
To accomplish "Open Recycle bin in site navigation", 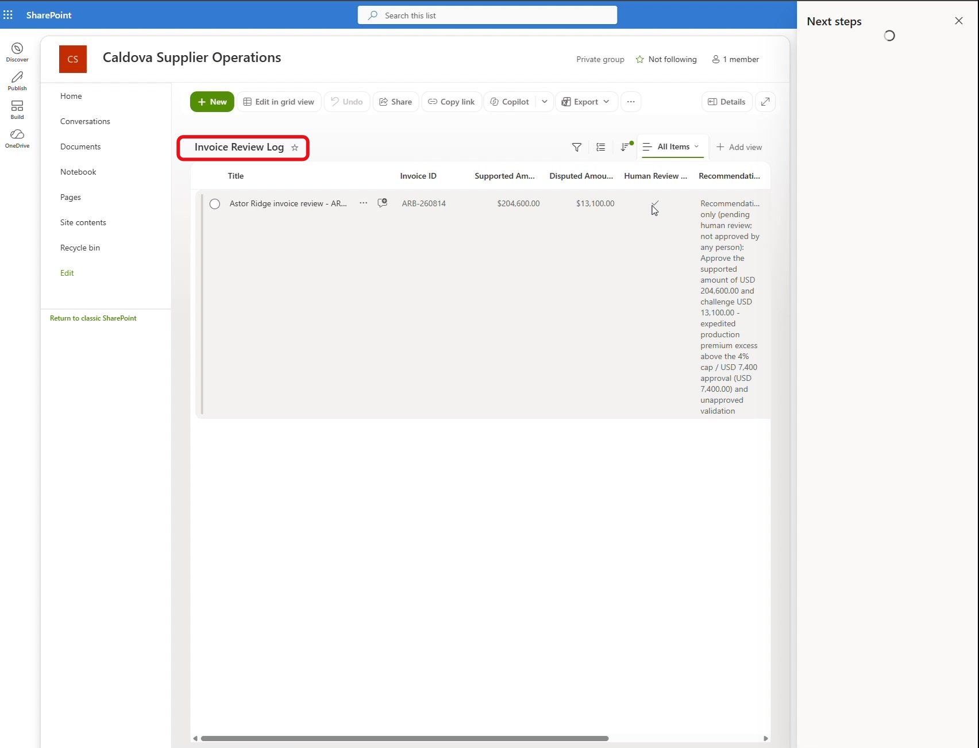I will [x=80, y=248].
